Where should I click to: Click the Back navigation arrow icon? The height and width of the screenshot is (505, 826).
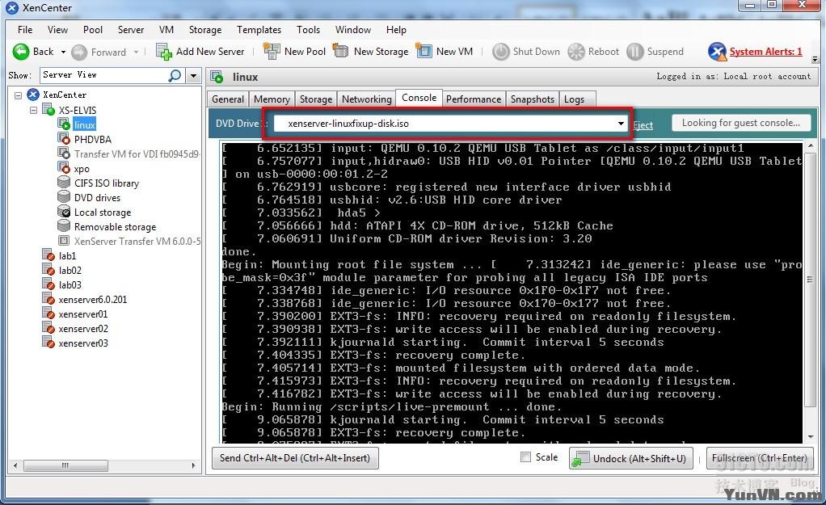pyautogui.click(x=21, y=52)
